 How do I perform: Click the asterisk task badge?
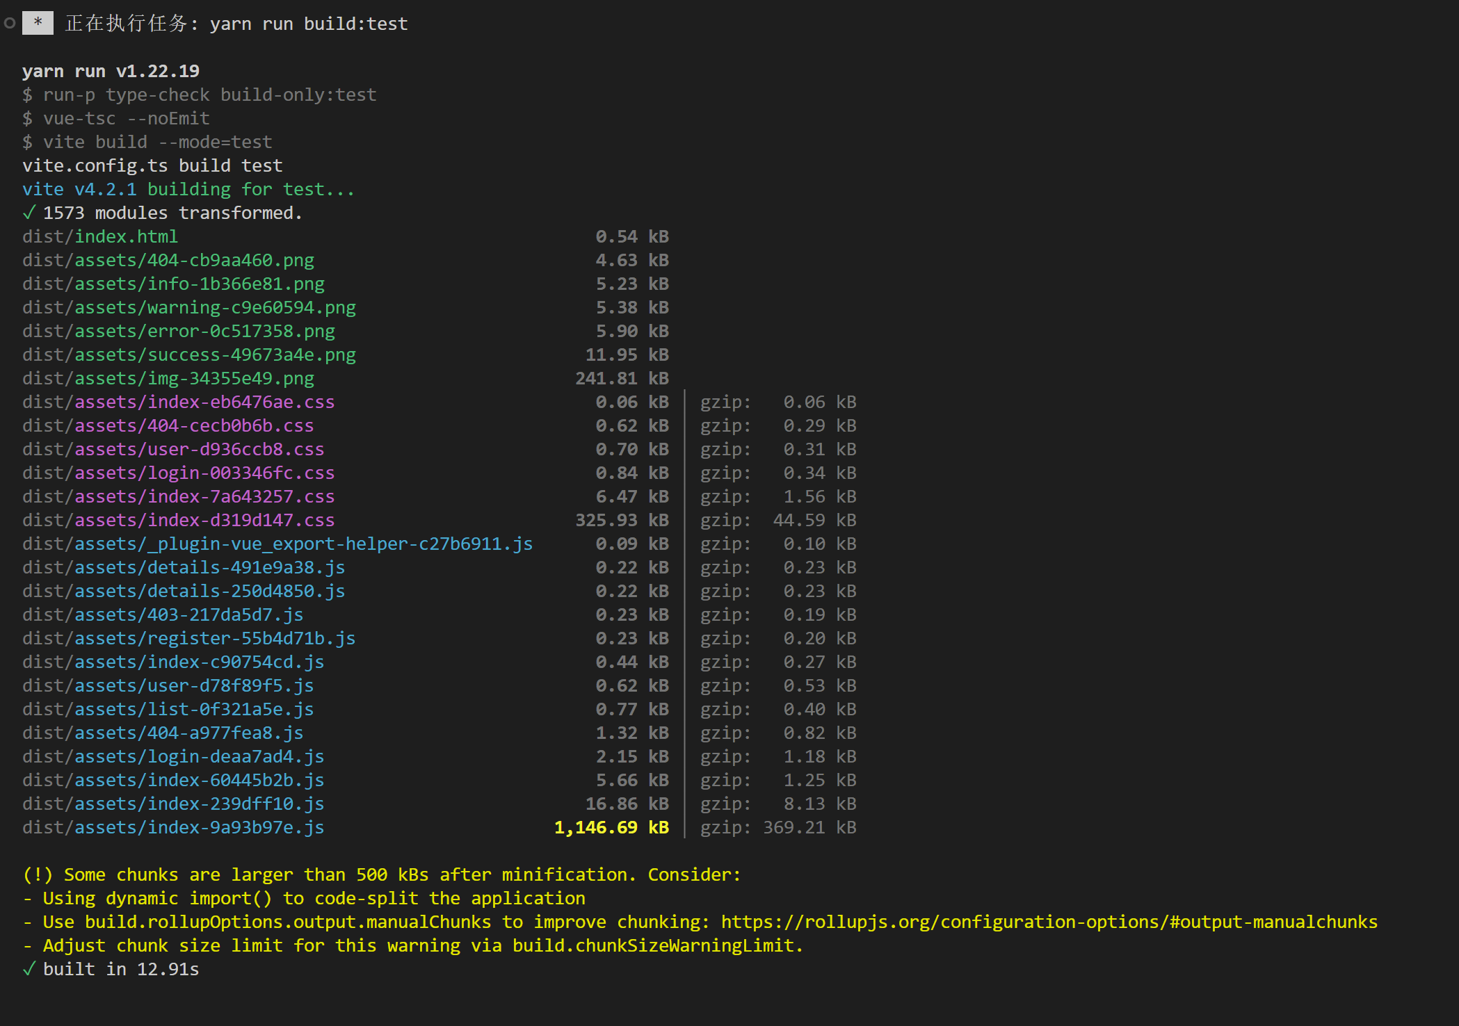point(38,24)
